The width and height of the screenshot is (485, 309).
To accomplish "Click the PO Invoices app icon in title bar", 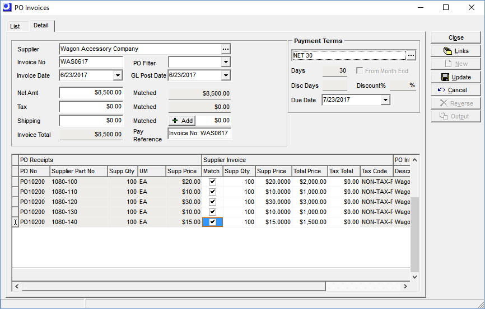I will (x=7, y=7).
